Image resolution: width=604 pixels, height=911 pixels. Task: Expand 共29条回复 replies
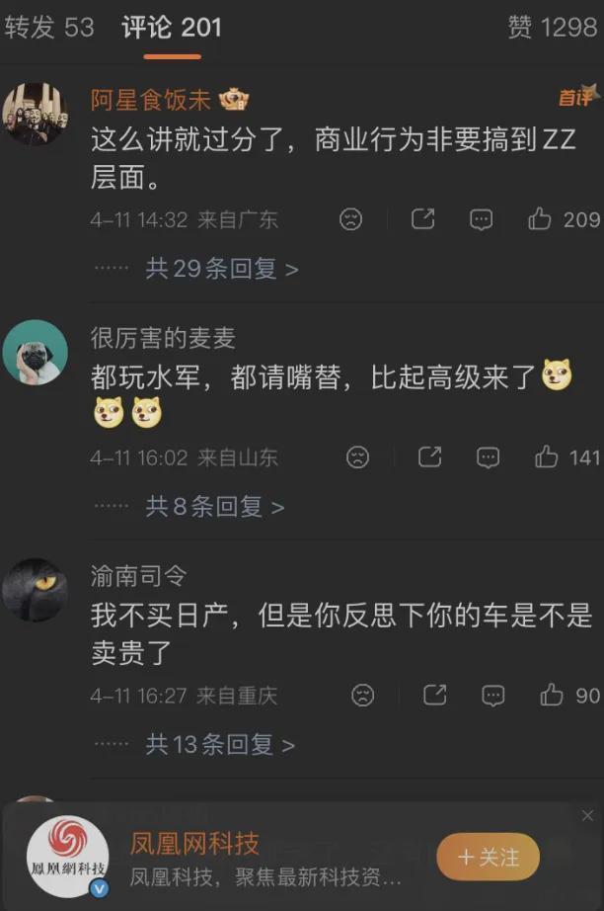click(x=222, y=269)
